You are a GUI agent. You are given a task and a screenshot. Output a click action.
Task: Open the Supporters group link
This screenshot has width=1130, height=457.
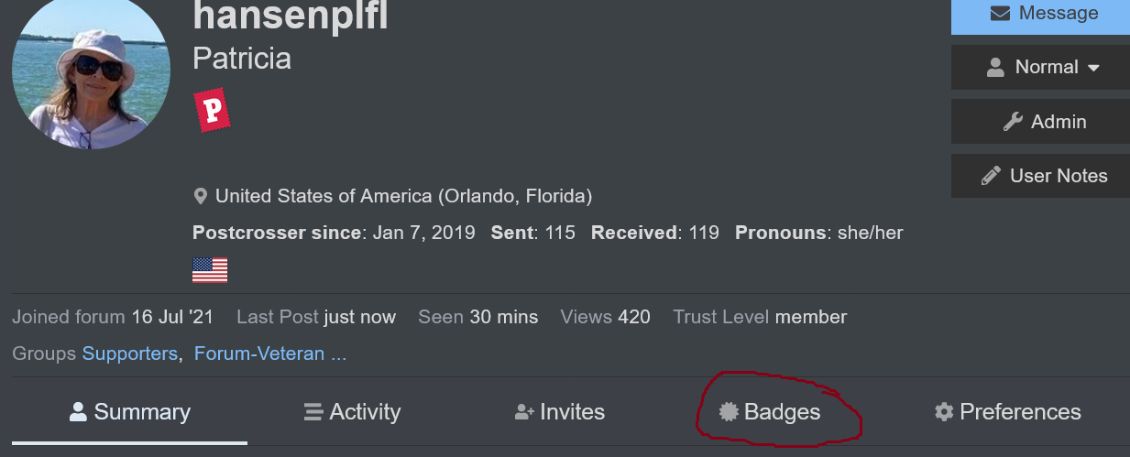(130, 354)
